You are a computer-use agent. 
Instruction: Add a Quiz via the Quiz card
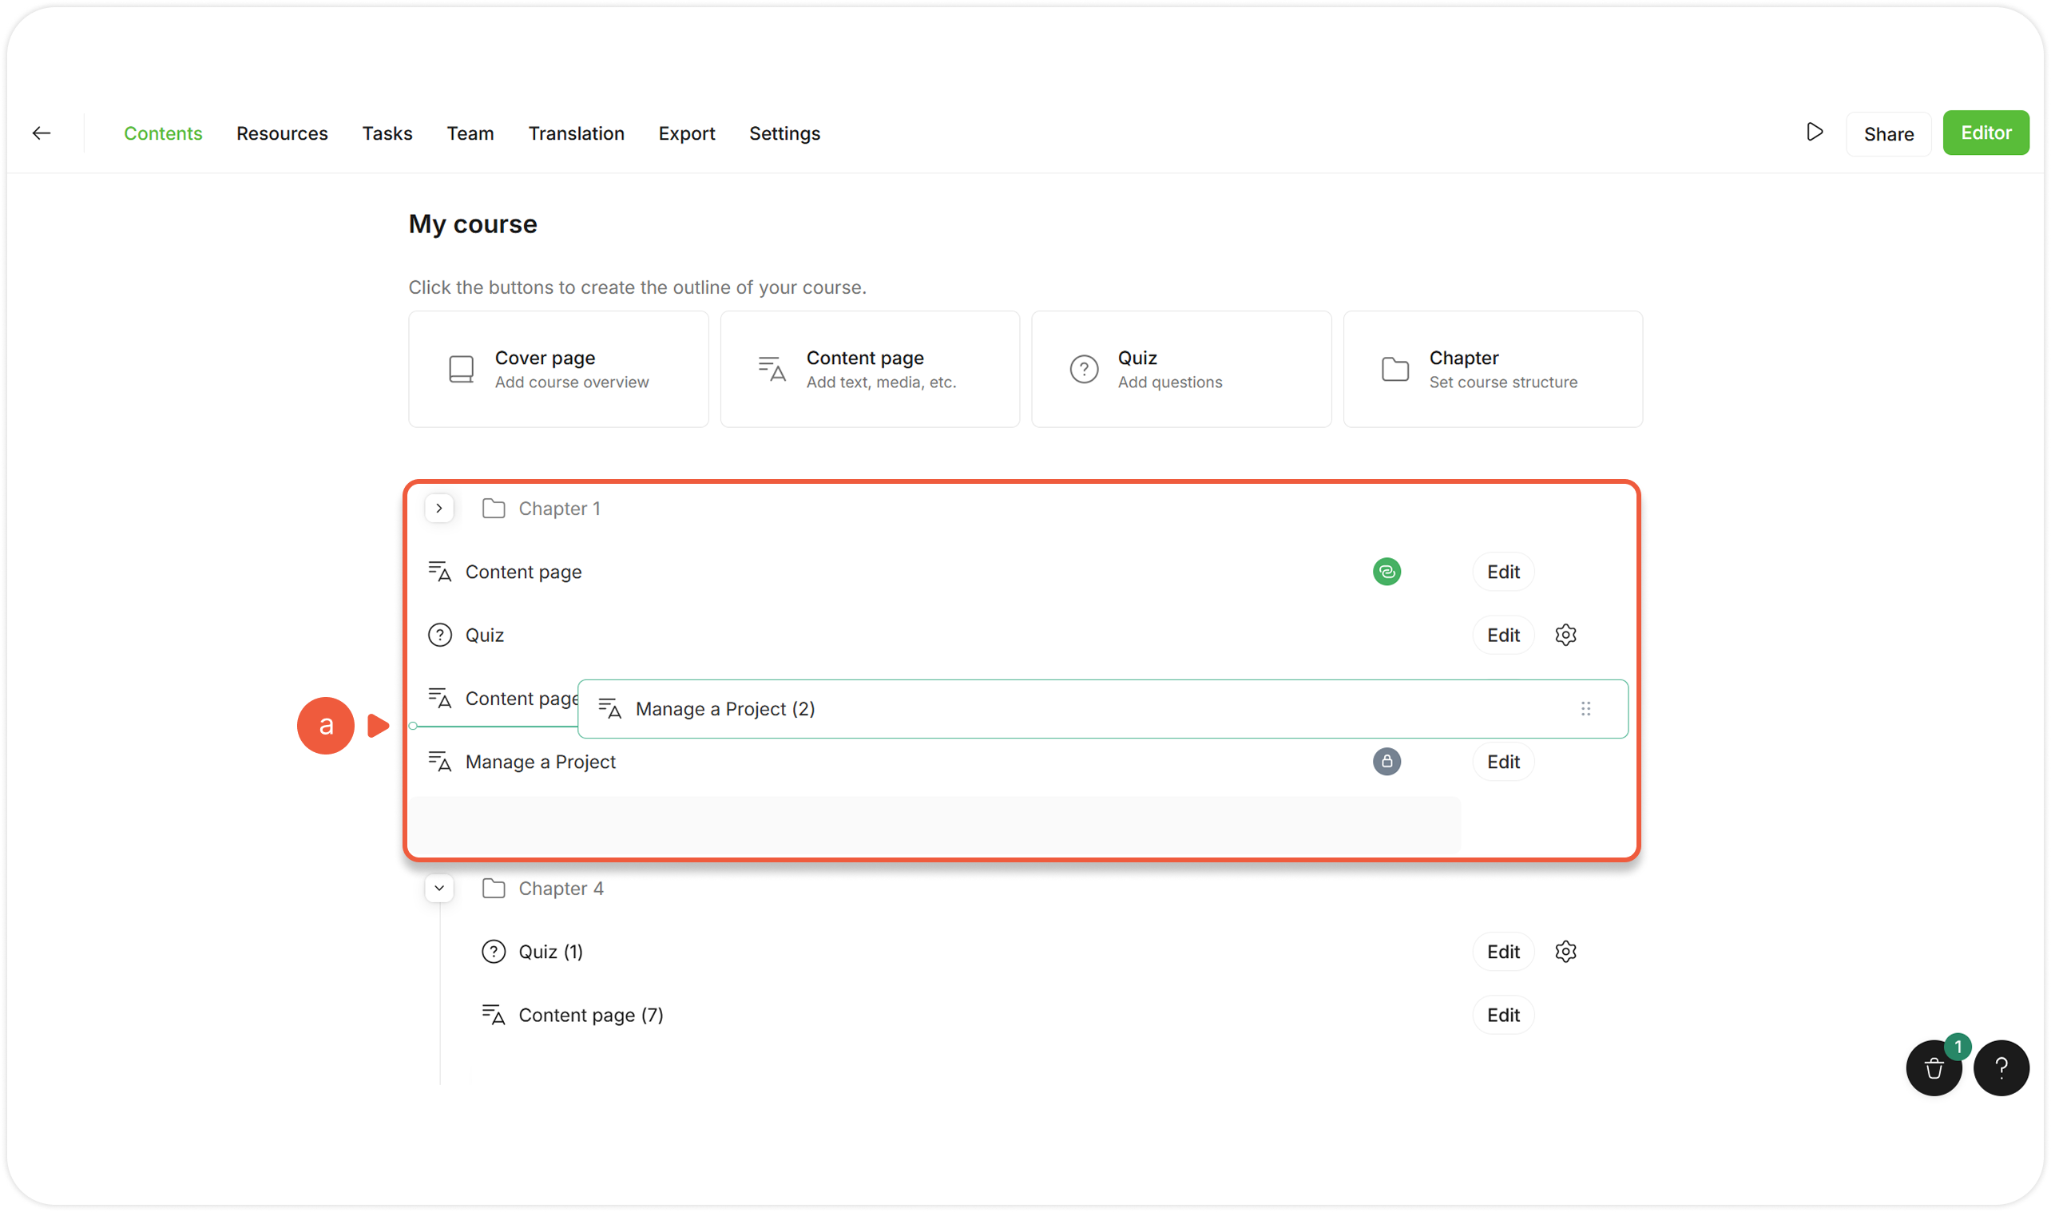click(x=1180, y=369)
